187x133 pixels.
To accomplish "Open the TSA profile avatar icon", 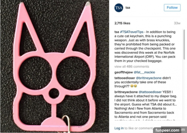I will (x=119, y=8).
